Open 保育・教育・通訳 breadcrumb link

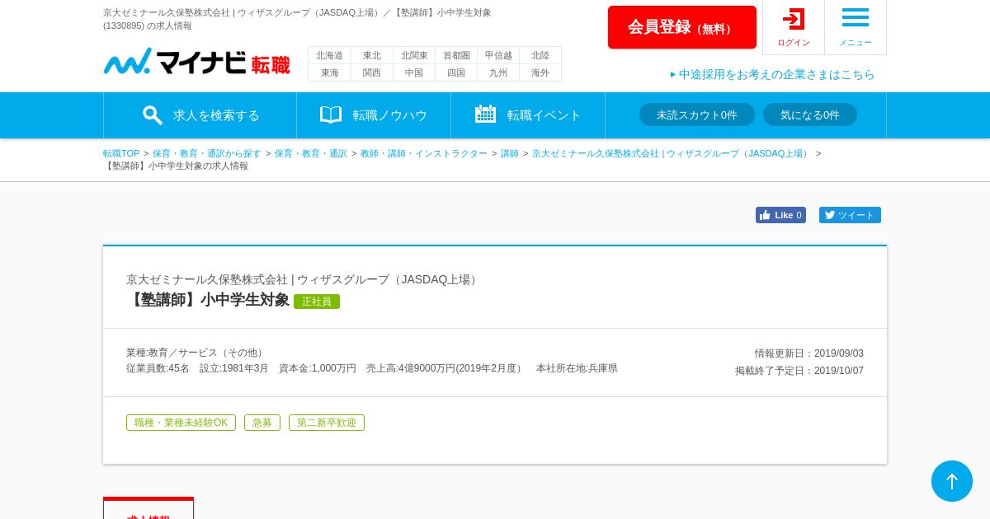(x=311, y=153)
